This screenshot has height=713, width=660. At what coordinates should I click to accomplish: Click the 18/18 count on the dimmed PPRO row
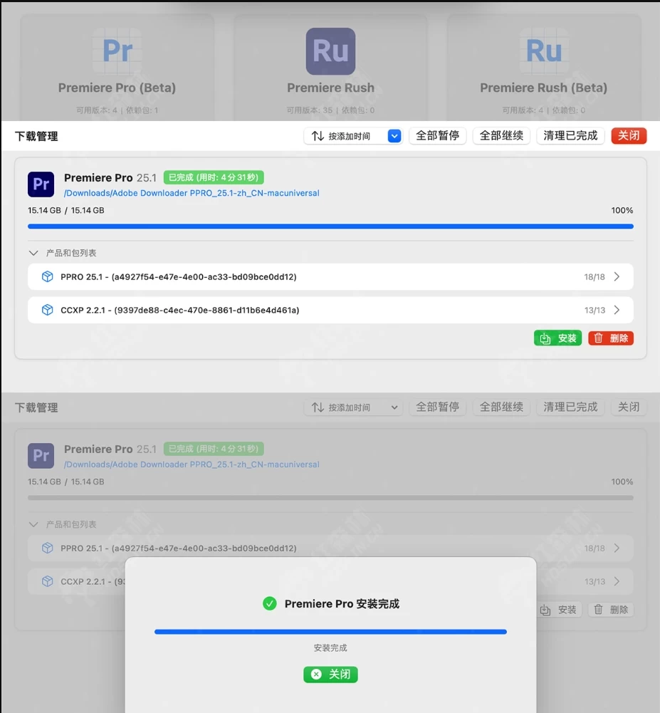594,548
